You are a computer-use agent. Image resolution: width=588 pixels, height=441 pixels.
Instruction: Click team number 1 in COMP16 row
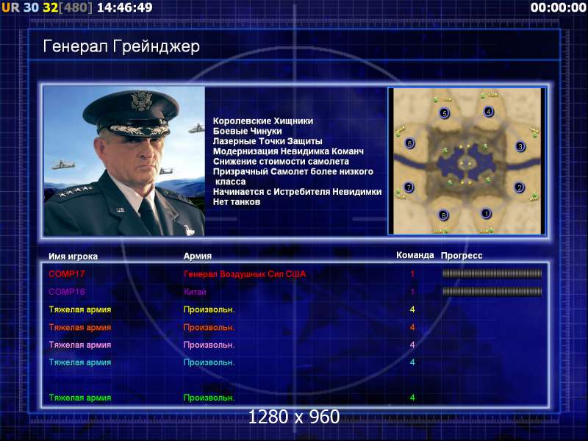point(412,291)
